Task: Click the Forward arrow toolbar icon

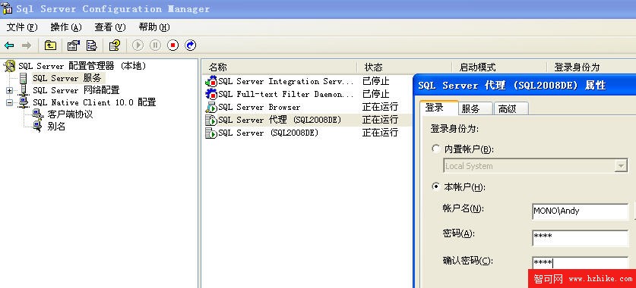Action: click(27, 45)
